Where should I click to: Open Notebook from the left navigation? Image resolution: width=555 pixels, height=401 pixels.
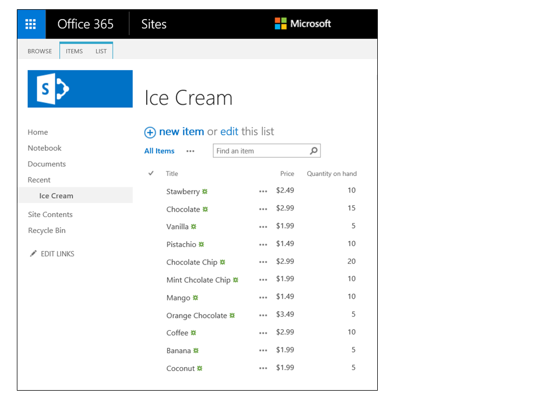45,148
